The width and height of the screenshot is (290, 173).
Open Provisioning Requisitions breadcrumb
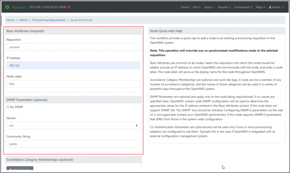[x=49, y=20]
